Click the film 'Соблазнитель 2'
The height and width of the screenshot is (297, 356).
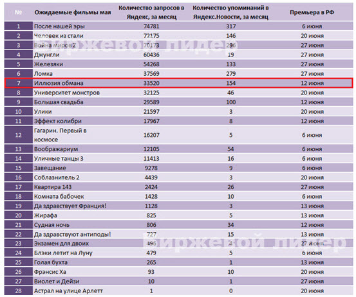tap(57, 177)
